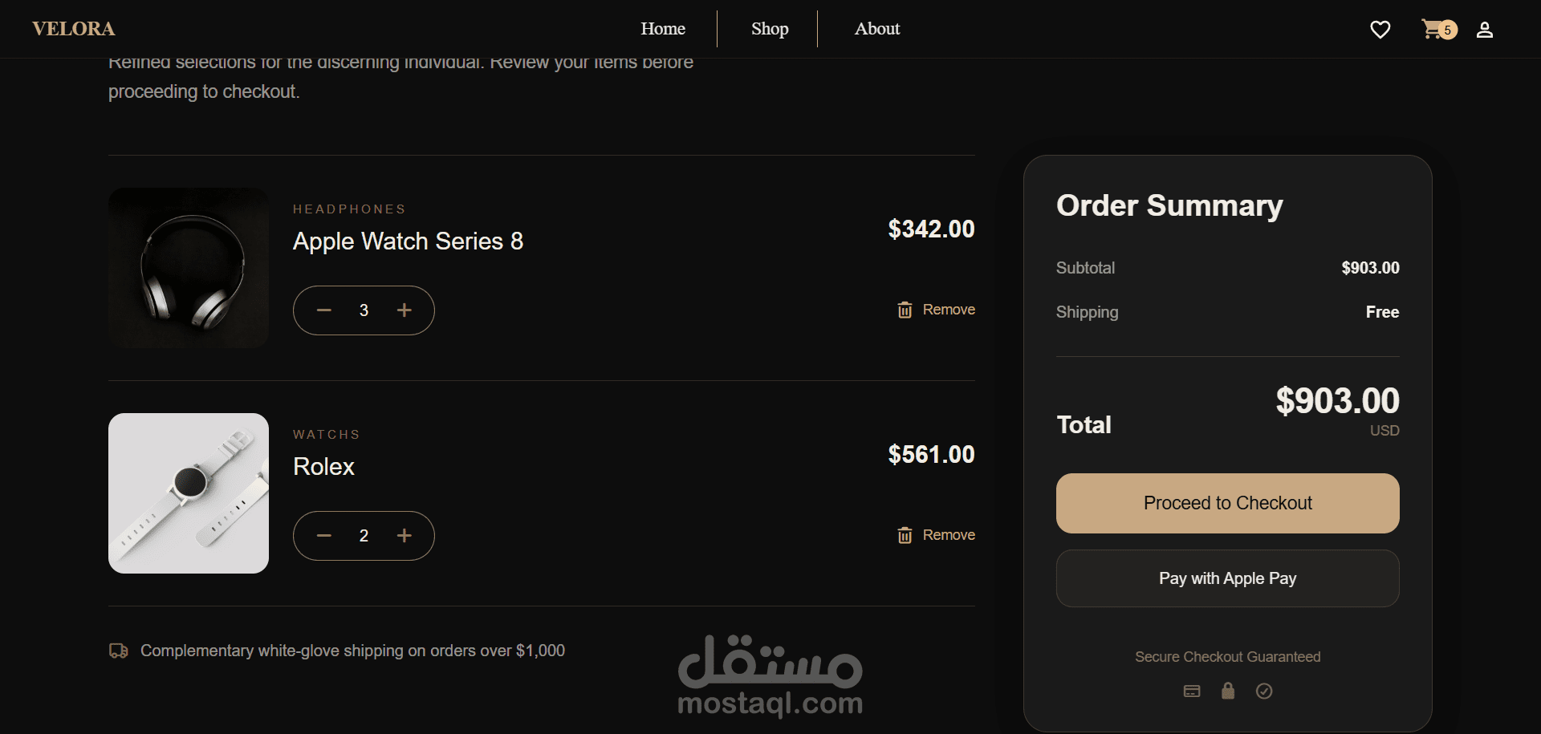1541x734 pixels.
Task: Open the headphones product thumbnail
Action: [x=189, y=268]
